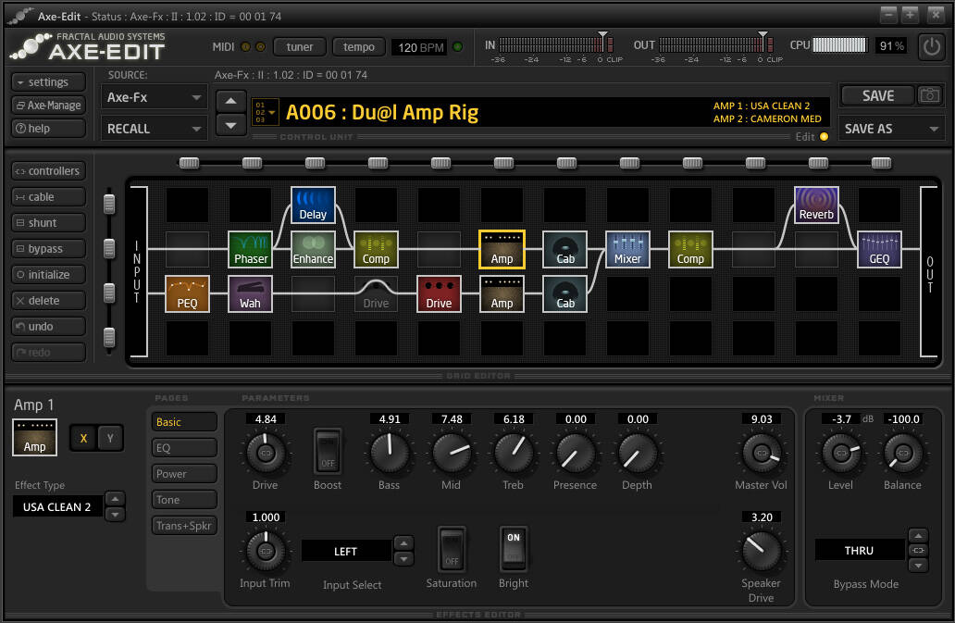Open the Axe-Fx source dropdown

154,97
